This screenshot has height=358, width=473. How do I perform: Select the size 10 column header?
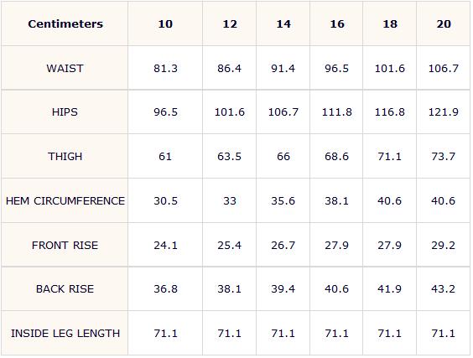coord(165,23)
